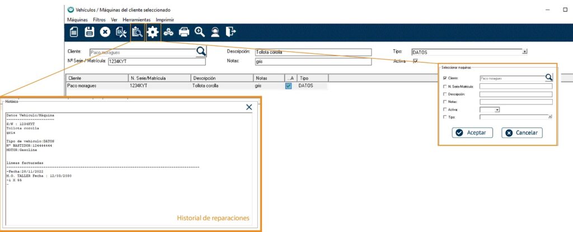Open the repair history clipboard icon
Screen dimensions: 573x232
tap(137, 32)
